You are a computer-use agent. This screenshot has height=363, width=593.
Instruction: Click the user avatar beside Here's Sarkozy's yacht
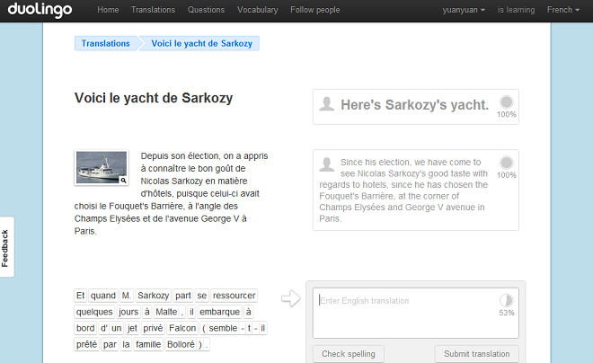(x=327, y=103)
